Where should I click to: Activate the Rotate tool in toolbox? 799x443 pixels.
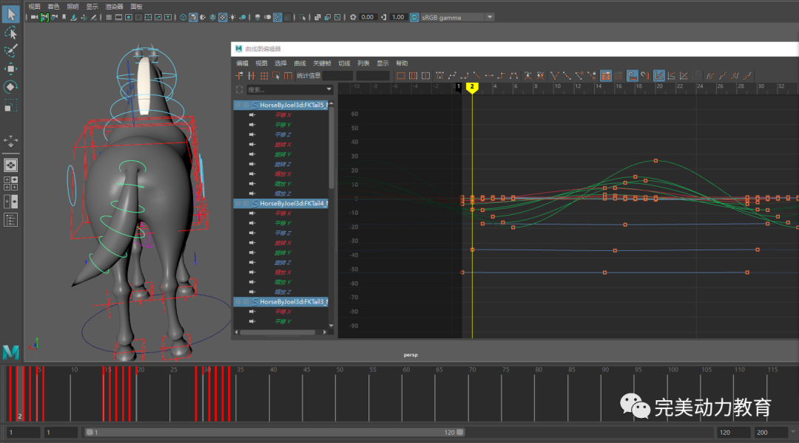click(10, 87)
